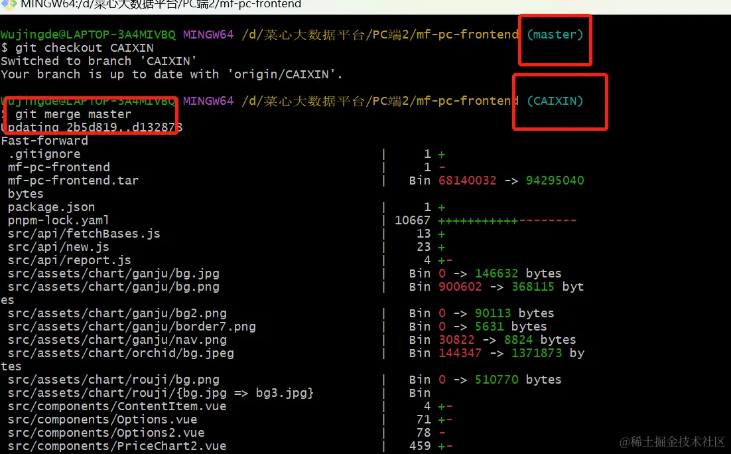Click the '459' count for PriceChart2.vue
This screenshot has height=454, width=731.
(420, 446)
